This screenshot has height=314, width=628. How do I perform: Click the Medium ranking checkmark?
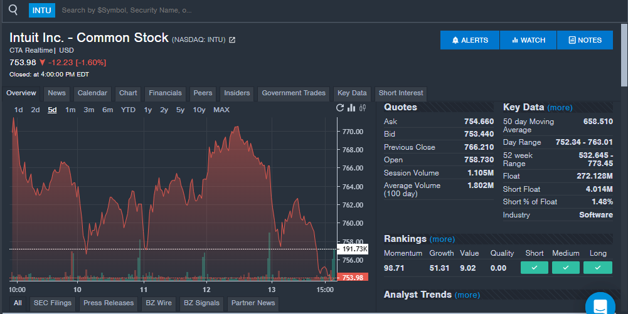point(565,268)
